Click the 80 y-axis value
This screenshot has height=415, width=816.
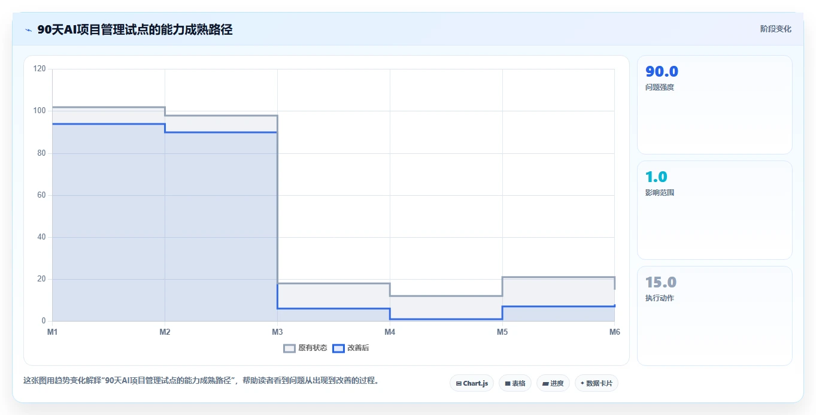[41, 153]
